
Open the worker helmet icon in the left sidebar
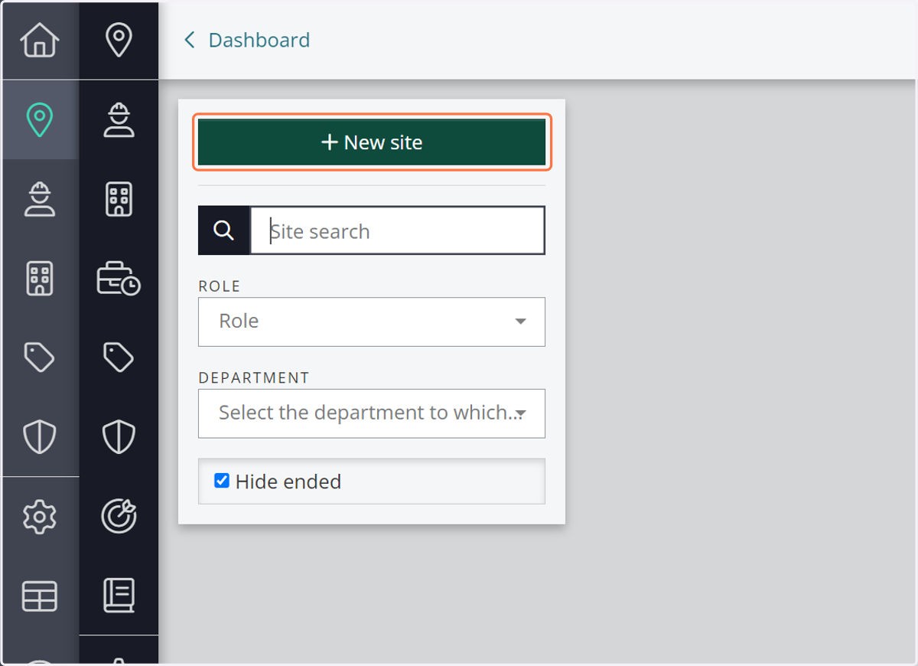pos(40,199)
